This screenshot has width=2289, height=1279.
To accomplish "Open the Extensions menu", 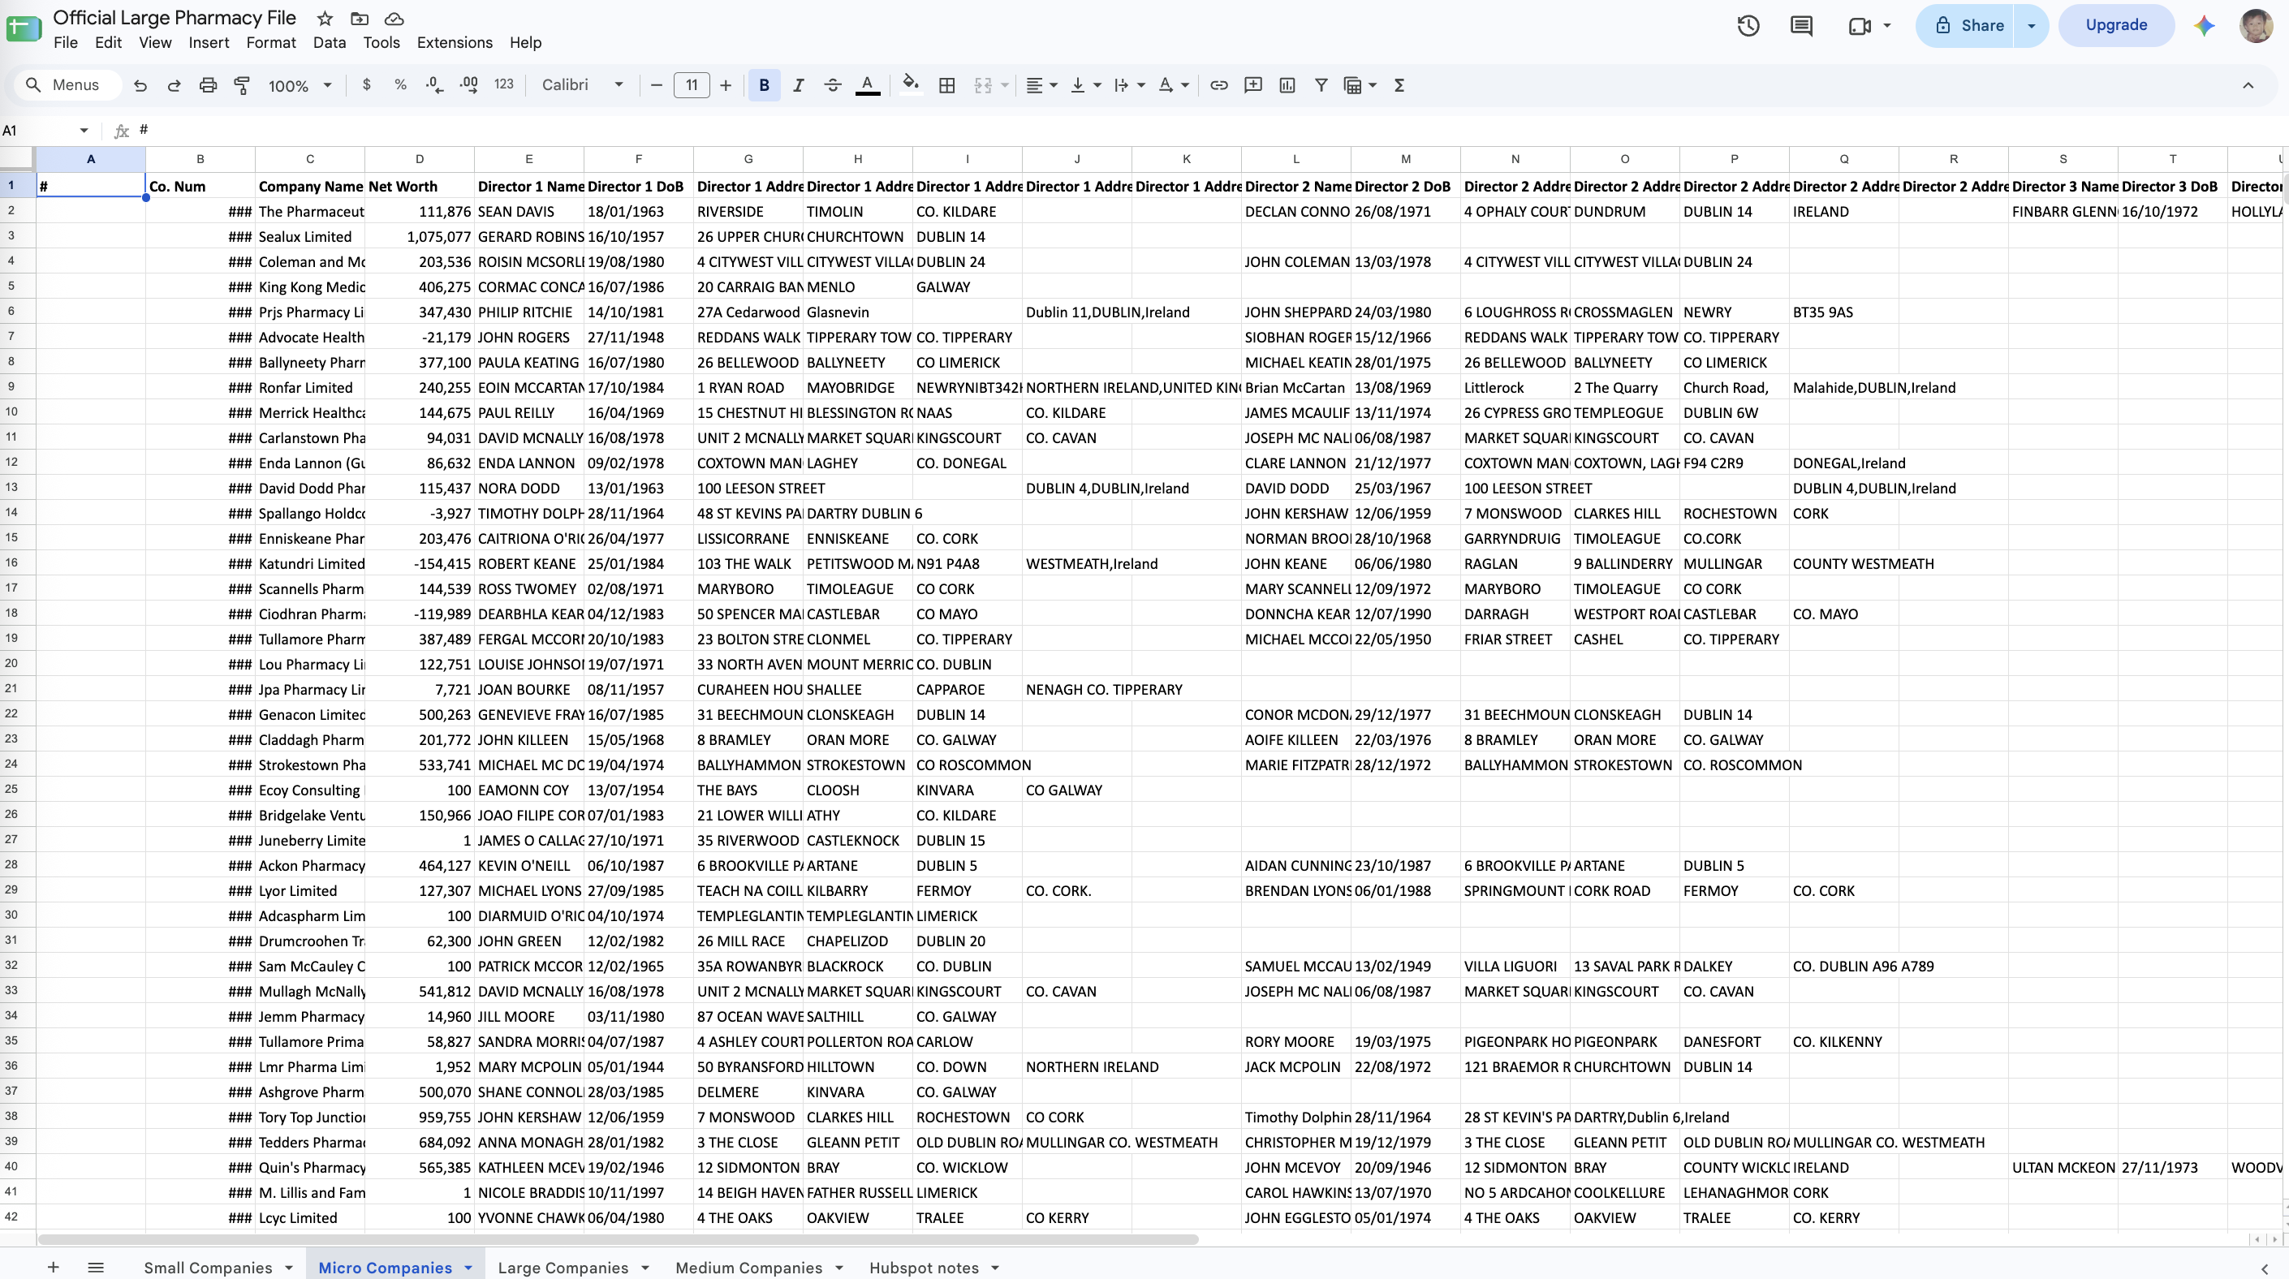I will 454,43.
